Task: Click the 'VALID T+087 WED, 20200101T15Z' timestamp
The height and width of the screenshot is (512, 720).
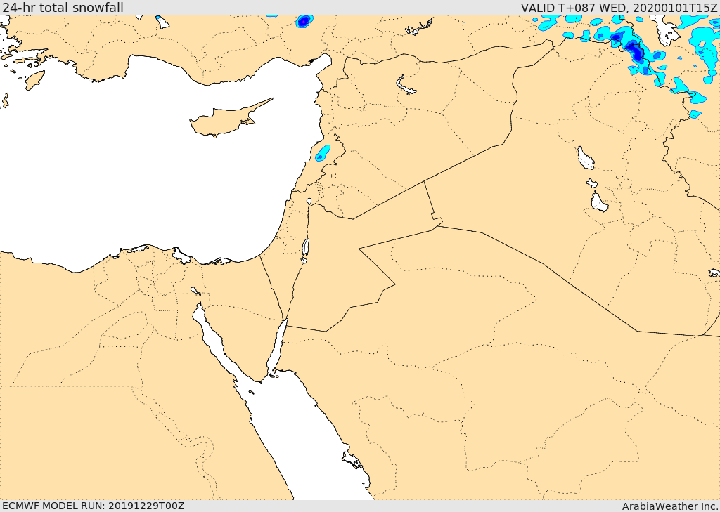Action: [619, 8]
